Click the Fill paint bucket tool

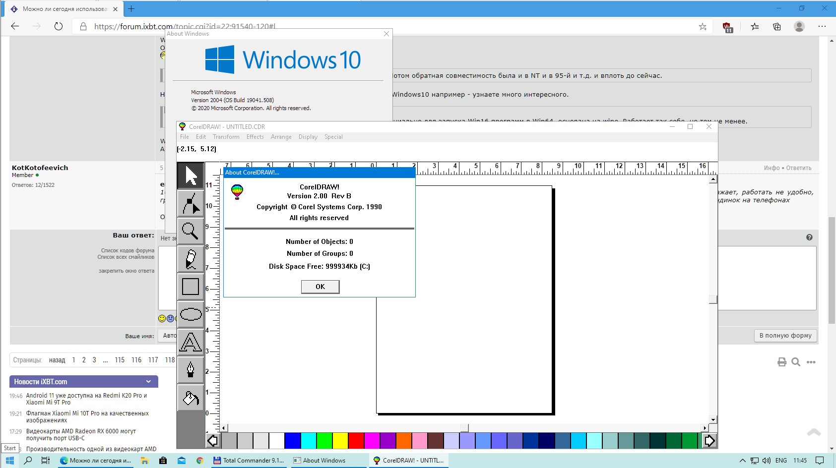coord(191,398)
